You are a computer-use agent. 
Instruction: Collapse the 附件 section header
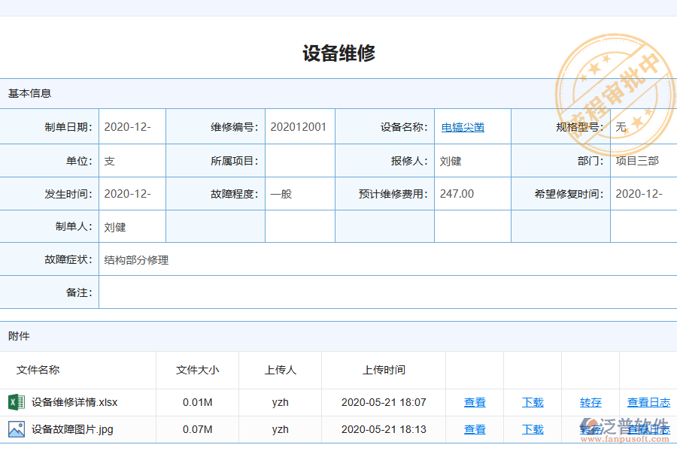click(x=17, y=336)
